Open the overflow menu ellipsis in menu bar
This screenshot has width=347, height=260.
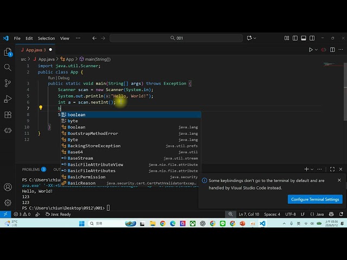pos(78,38)
